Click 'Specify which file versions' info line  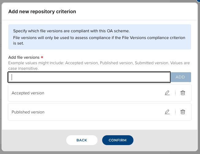pyautogui.click(x=71, y=31)
